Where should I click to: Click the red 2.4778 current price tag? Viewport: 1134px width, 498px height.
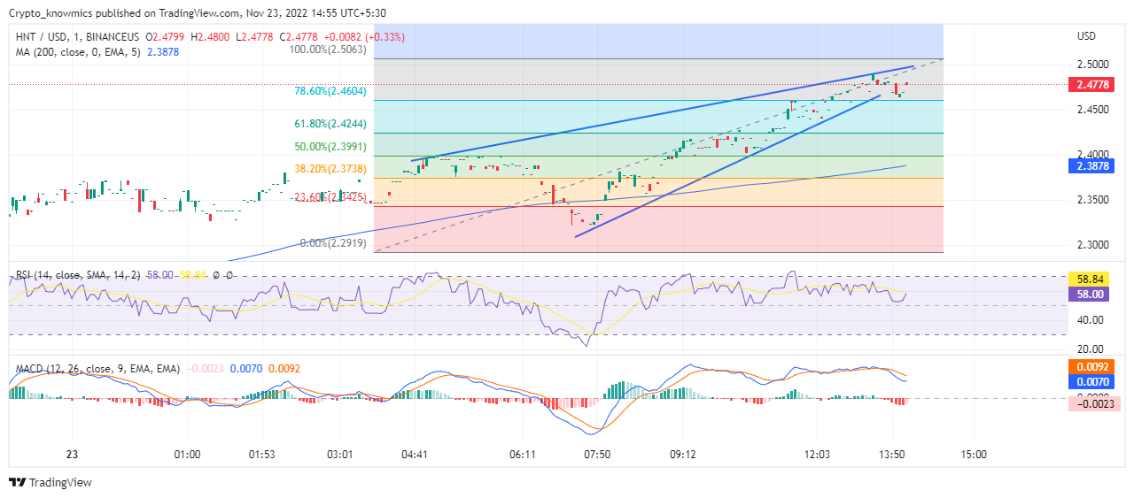(x=1090, y=85)
